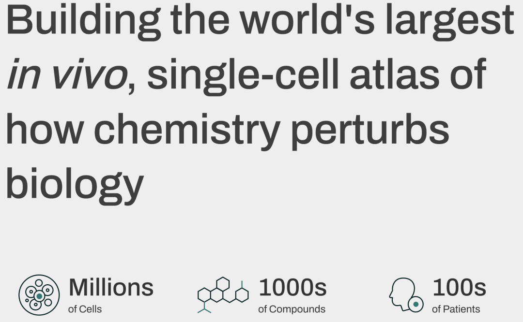Screen dimensions: 523x322
Task: Click the rightmost hexagon with the teal stem
Action: point(242,293)
